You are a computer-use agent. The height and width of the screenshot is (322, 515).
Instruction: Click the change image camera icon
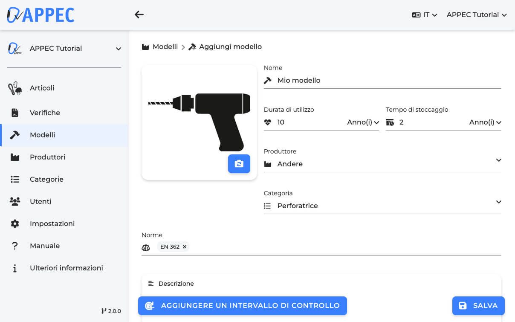coord(239,164)
